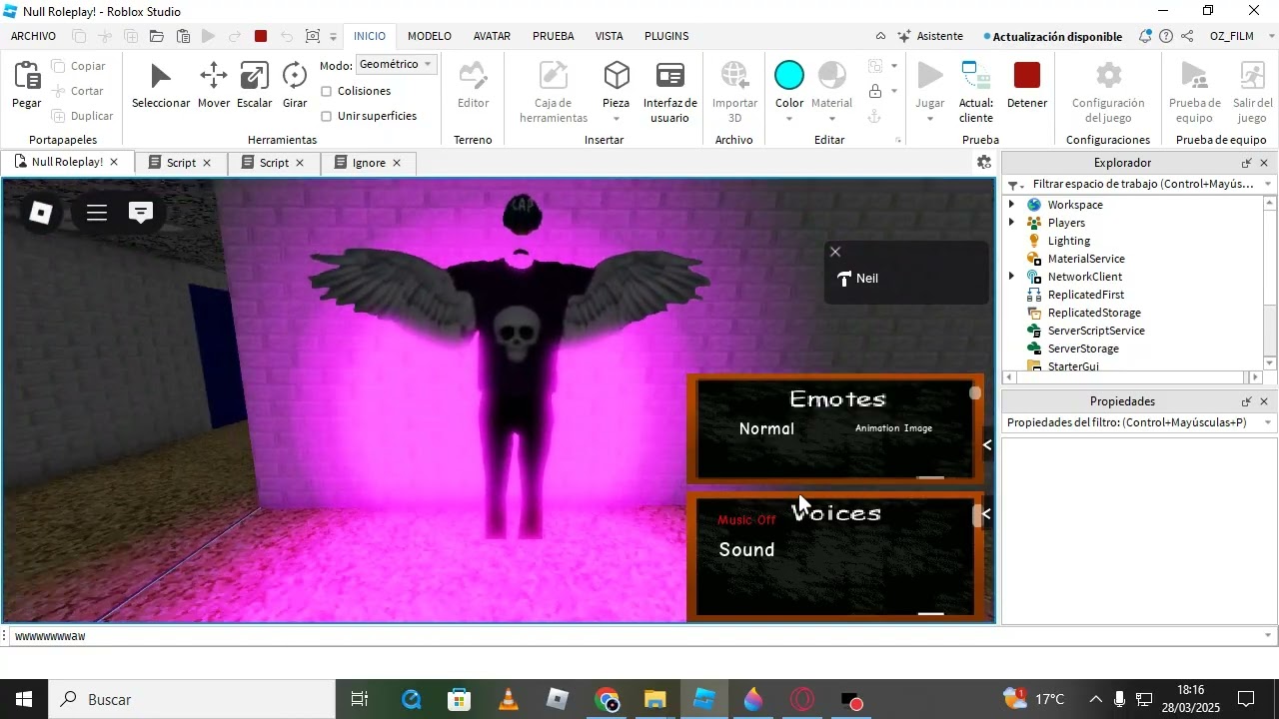Click the Animation Image button
This screenshot has width=1279, height=719.
pos(893,428)
